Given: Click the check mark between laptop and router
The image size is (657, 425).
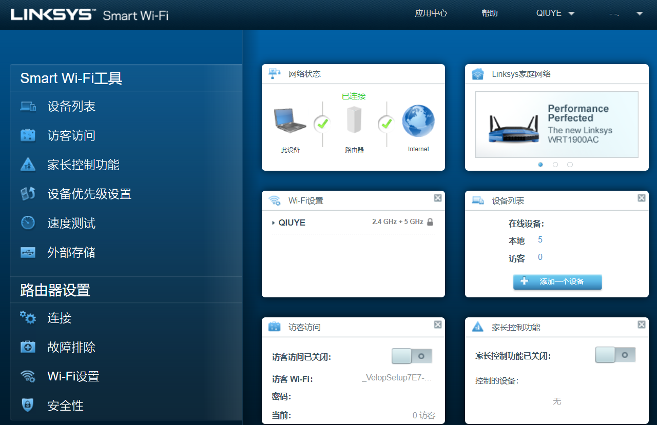Looking at the screenshot, I should pyautogui.click(x=322, y=124).
